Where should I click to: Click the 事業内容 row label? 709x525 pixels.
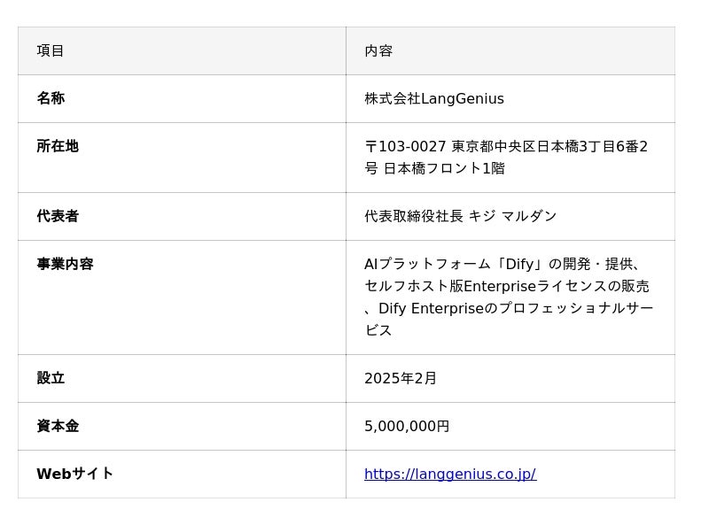tap(182, 297)
